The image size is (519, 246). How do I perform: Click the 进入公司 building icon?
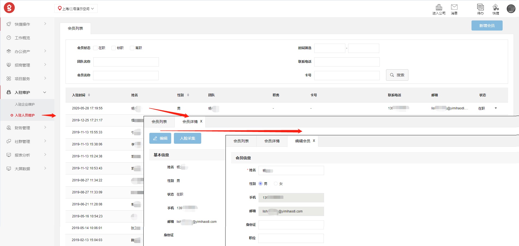click(439, 7)
